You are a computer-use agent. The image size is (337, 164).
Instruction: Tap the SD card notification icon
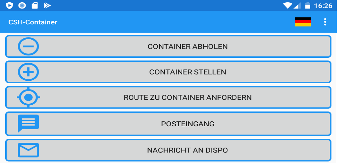click(35, 5)
